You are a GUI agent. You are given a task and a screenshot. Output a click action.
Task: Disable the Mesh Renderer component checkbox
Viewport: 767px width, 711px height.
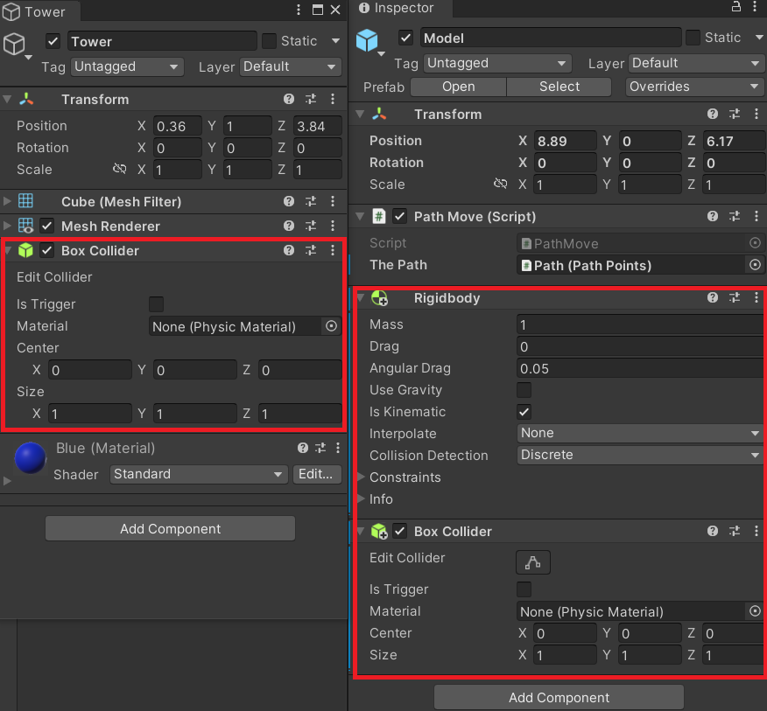pos(47,226)
